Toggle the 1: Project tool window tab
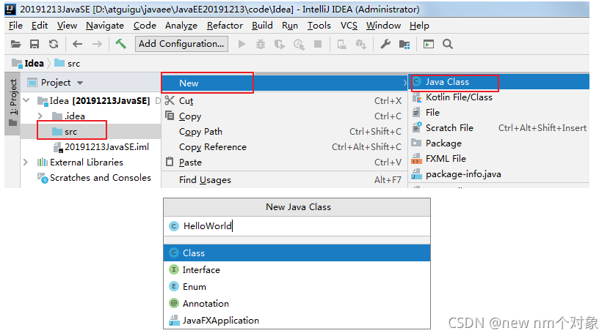Image resolution: width=610 pixels, height=336 pixels. [x=12, y=102]
